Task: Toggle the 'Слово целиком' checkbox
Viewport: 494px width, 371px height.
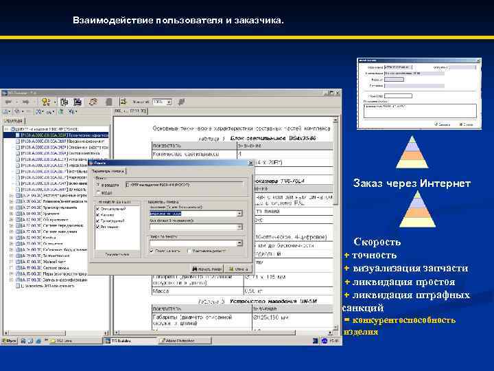Action: point(152,251)
